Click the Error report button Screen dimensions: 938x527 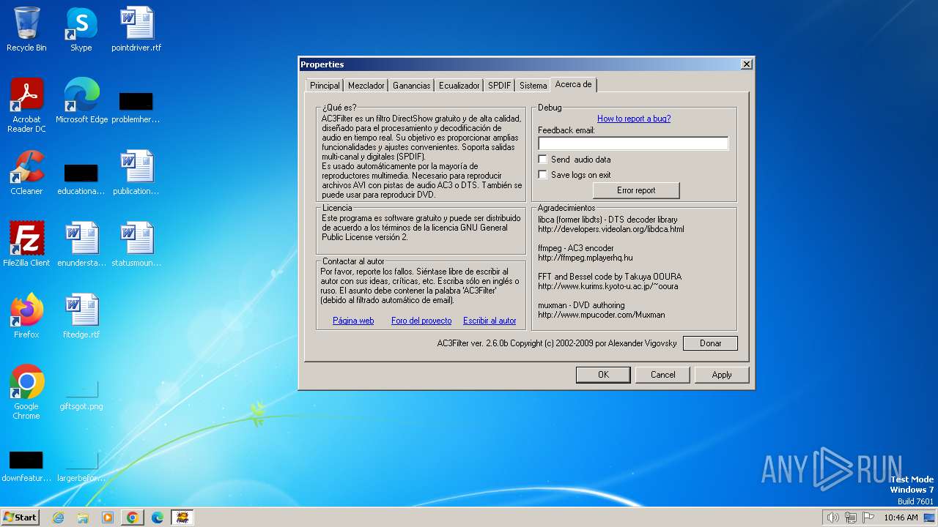pyautogui.click(x=636, y=190)
